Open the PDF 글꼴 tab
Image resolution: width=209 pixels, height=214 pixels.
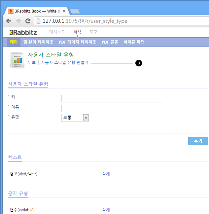(110, 42)
